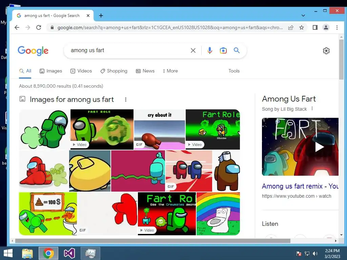The width and height of the screenshot is (347, 260).
Task: Open 'Images for among us fart' heading link
Action: click(72, 100)
